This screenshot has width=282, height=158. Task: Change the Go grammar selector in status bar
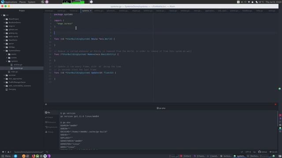255,152
